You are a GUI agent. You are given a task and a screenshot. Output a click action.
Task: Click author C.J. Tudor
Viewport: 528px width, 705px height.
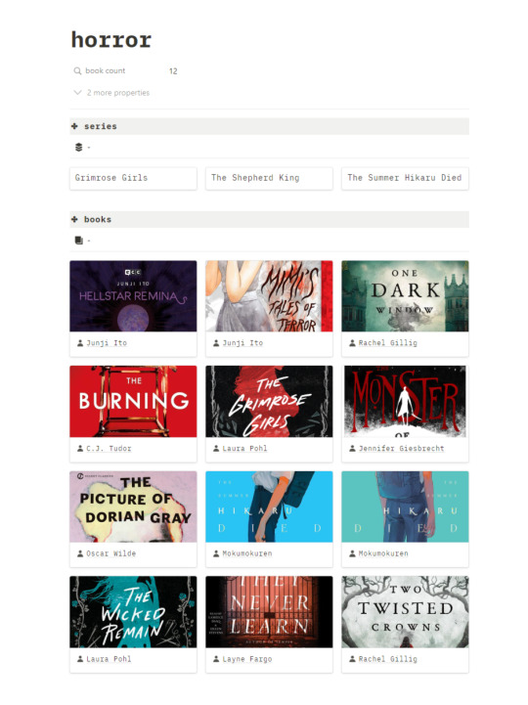tap(109, 449)
